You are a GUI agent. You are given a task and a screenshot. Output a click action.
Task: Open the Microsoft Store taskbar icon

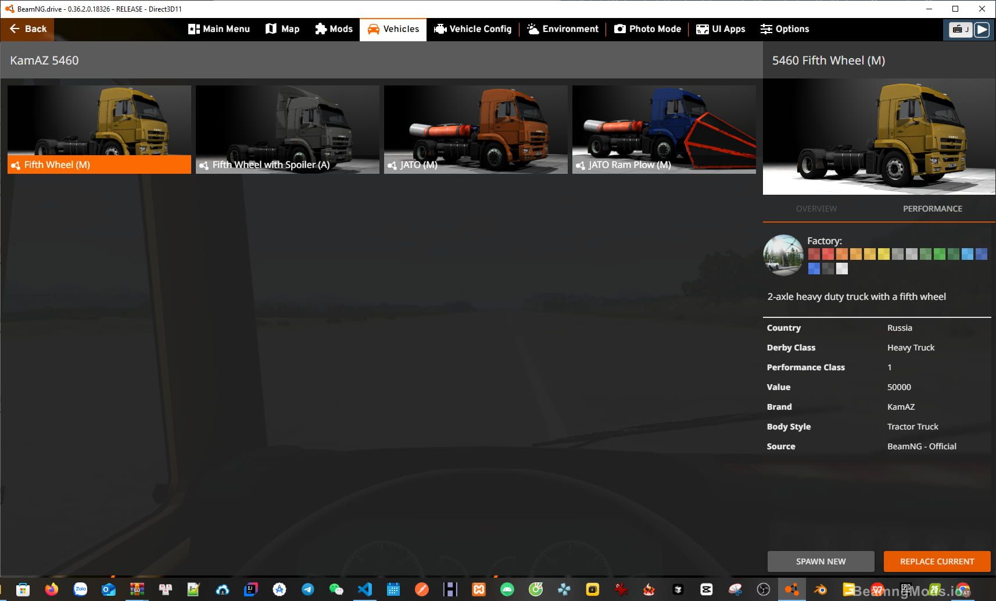23,589
